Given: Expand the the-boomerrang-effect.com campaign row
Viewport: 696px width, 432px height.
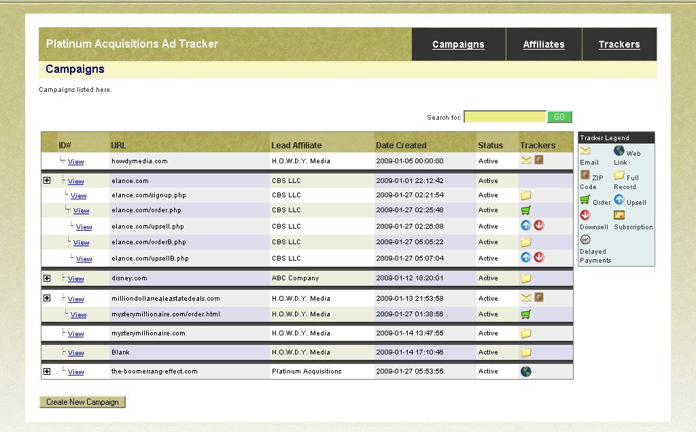Looking at the screenshot, I should click(47, 371).
